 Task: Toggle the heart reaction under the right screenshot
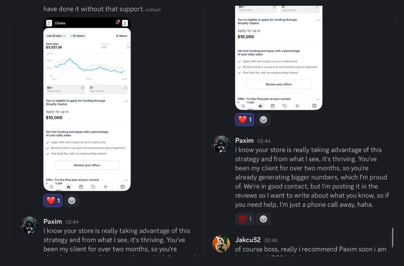tap(244, 120)
